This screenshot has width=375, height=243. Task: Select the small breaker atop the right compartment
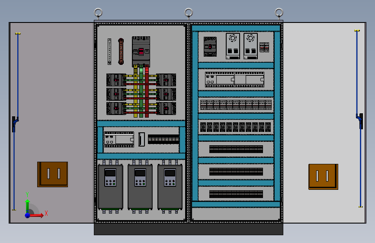tap(210, 47)
